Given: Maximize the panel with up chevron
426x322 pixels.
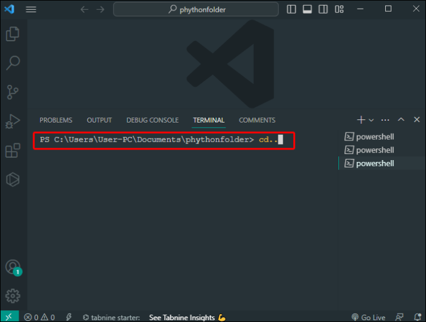Looking at the screenshot, I should tap(401, 119).
